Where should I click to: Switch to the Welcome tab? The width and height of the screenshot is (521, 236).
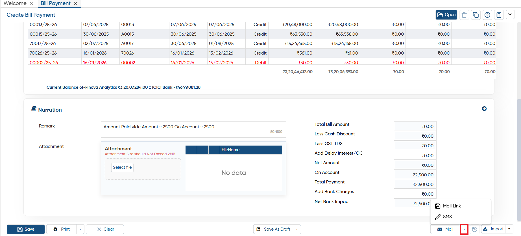15,3
